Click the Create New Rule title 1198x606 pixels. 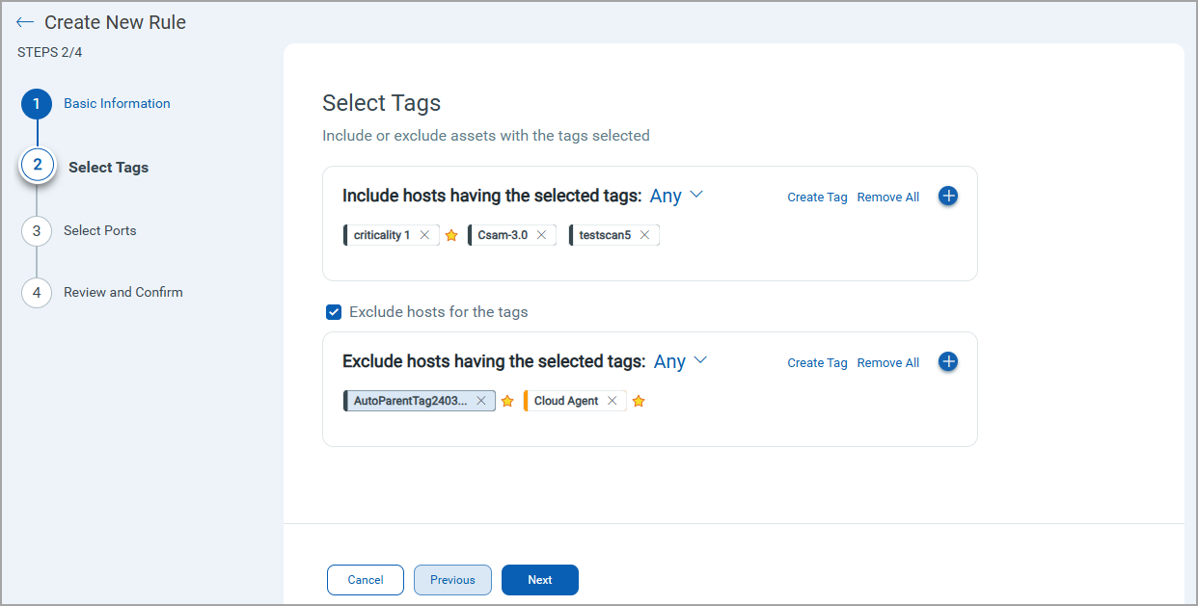116,22
